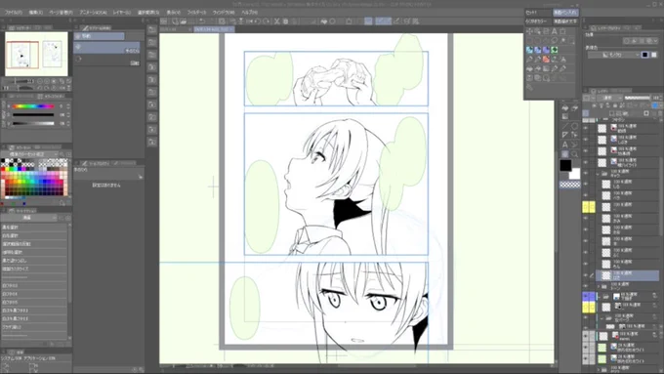Click the green icon in quick access
Screen dimensions: 664x374
click(x=555, y=50)
